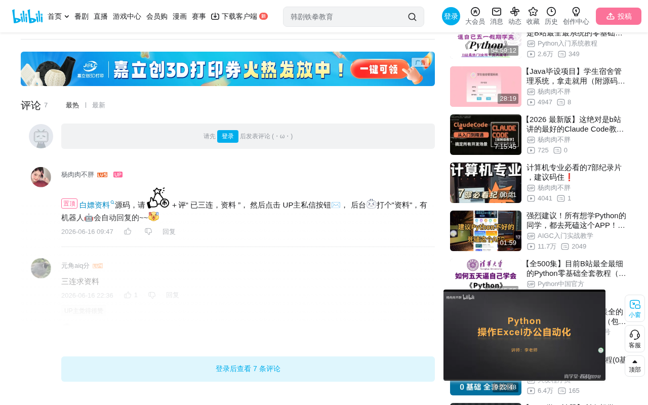This screenshot has height=405, width=648.
Task: Focus the search input field
Action: (x=347, y=17)
